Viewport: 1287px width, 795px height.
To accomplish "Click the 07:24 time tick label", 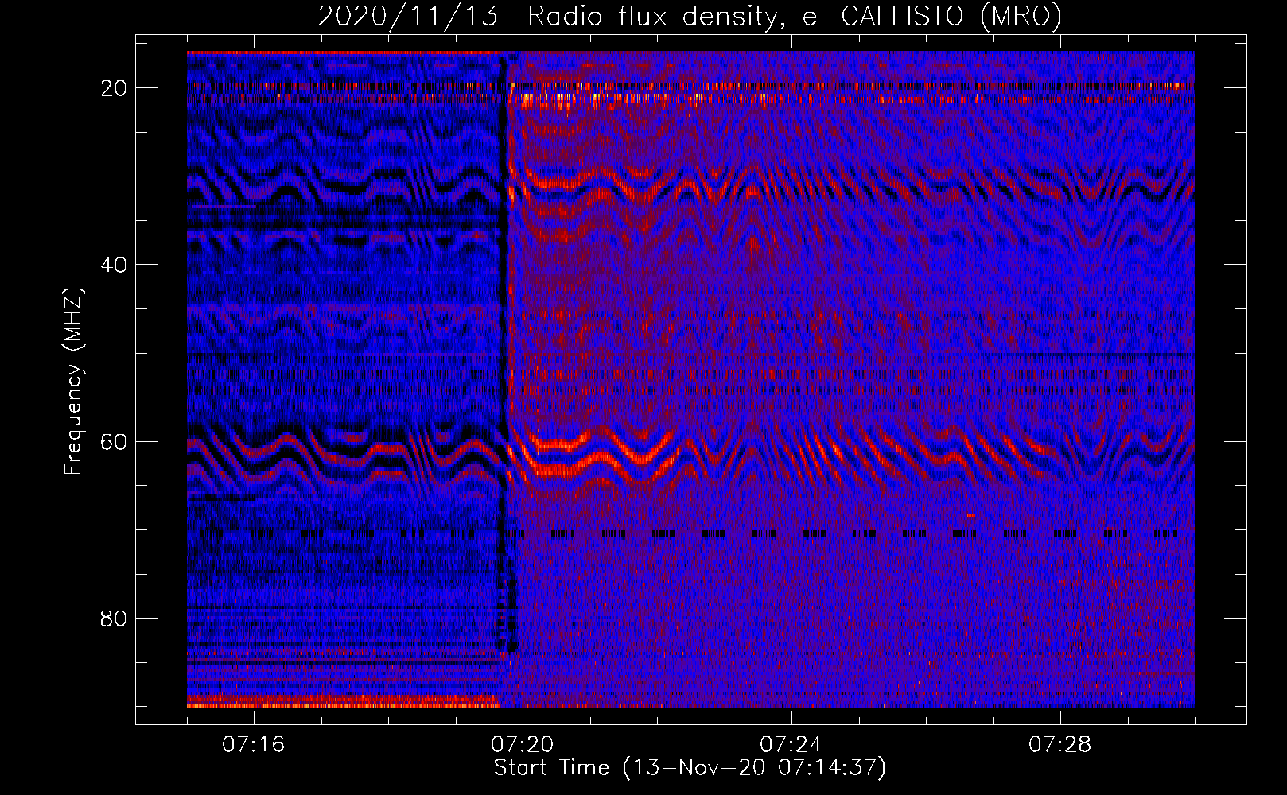I will click(791, 745).
